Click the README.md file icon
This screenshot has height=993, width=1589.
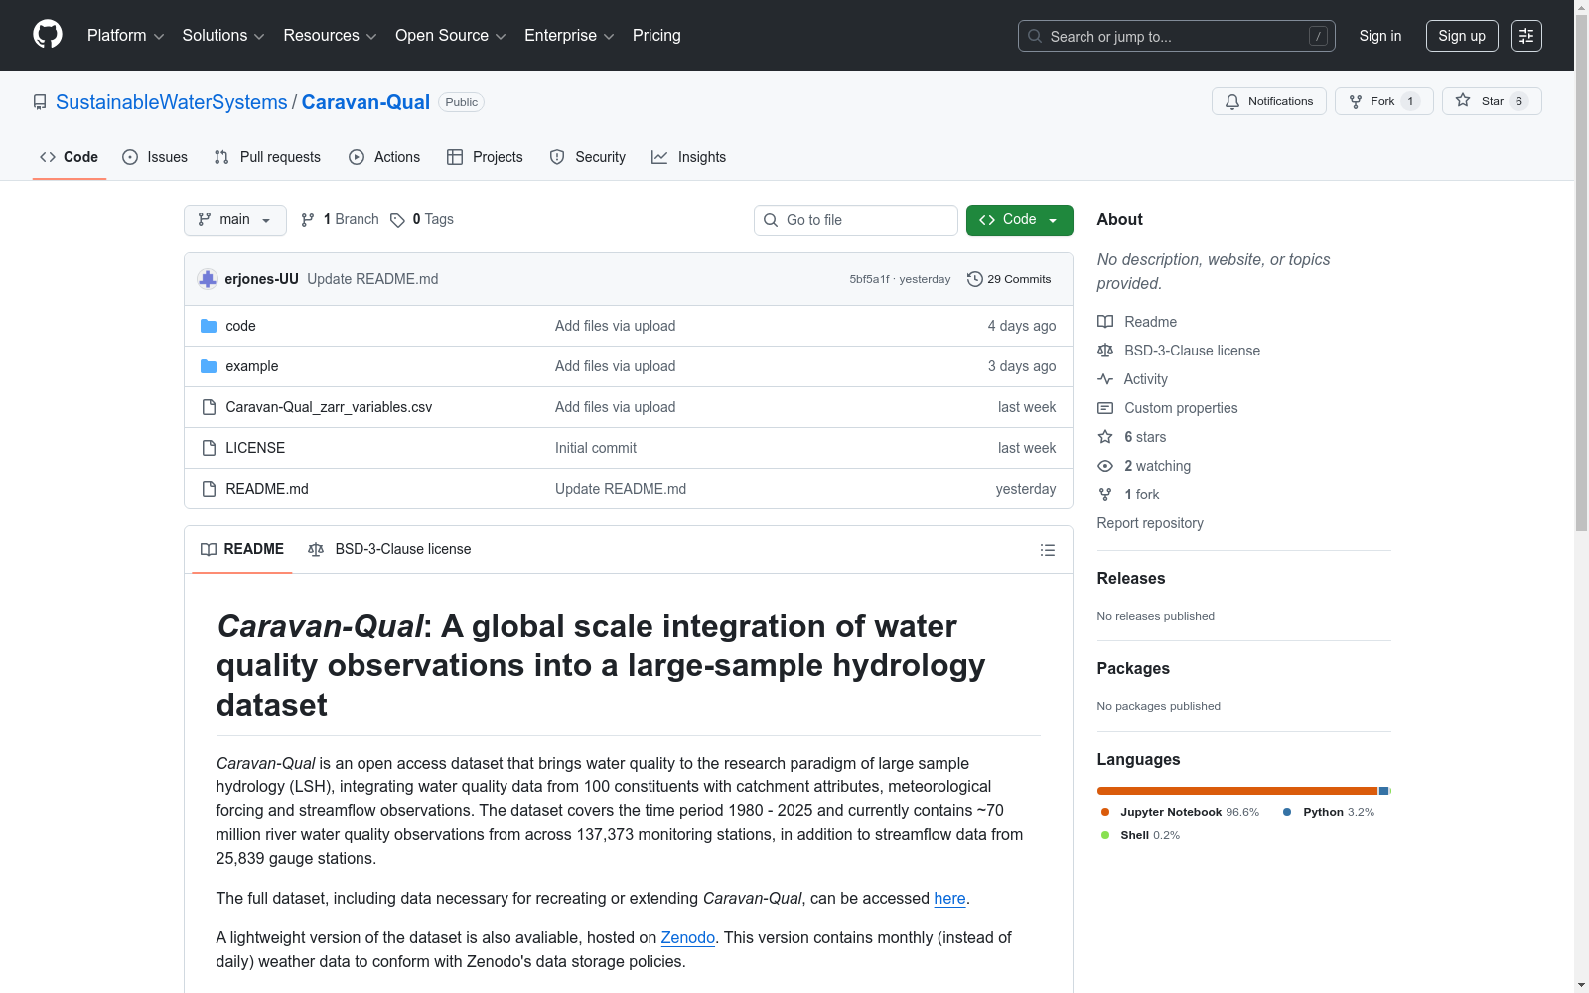point(209,489)
